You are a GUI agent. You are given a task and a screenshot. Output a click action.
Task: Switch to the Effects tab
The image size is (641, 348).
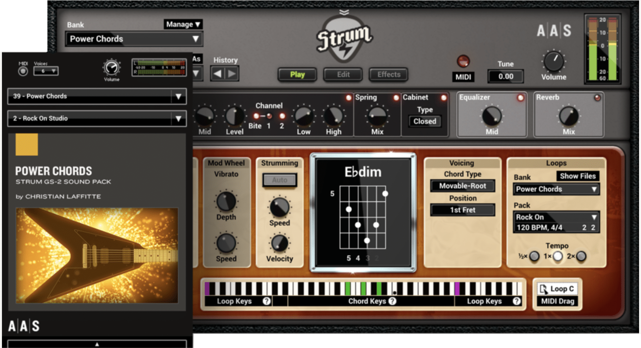(388, 75)
